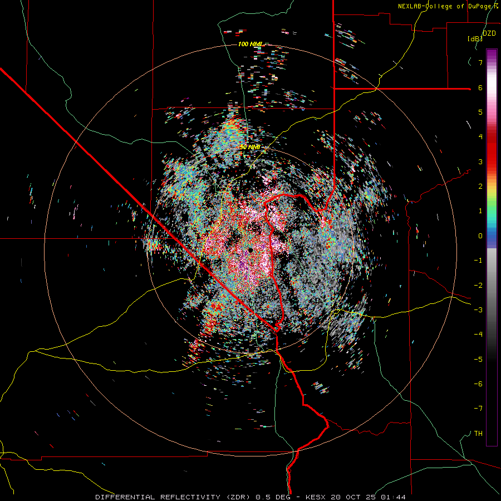Image resolution: width=501 pixels, height=501 pixels.
Task: Click the -2 value on color scale
Action: coord(478,285)
